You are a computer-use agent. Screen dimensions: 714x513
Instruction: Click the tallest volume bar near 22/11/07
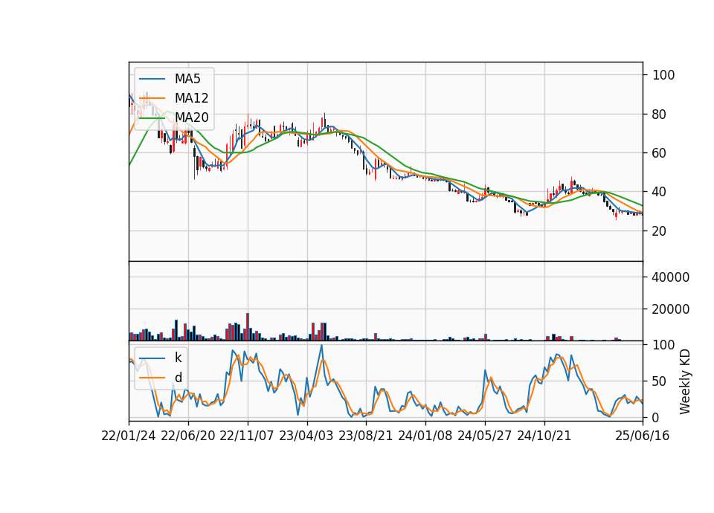coord(248,327)
